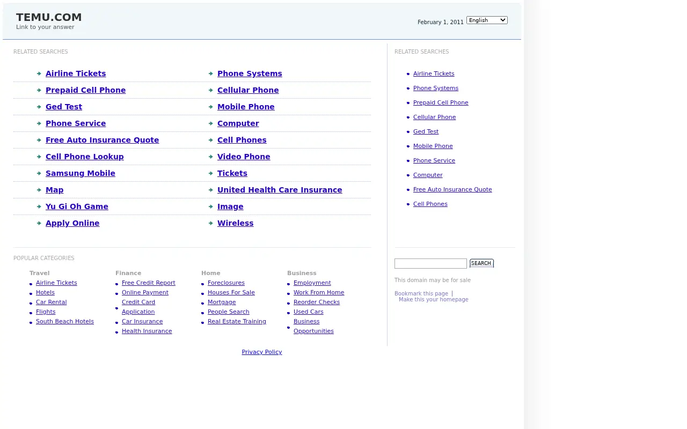
Task: Click the Mortgage link
Action: [x=222, y=302]
